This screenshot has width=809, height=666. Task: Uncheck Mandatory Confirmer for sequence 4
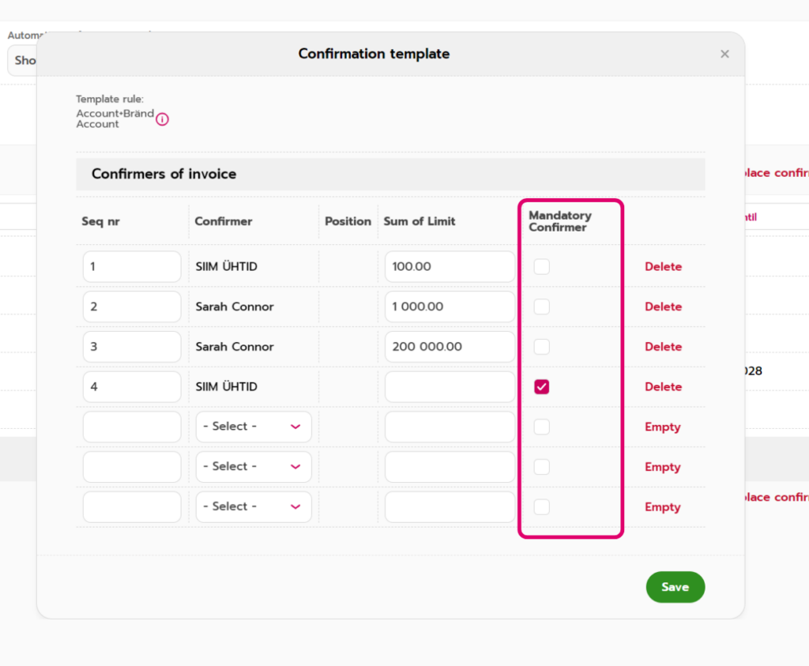(541, 387)
